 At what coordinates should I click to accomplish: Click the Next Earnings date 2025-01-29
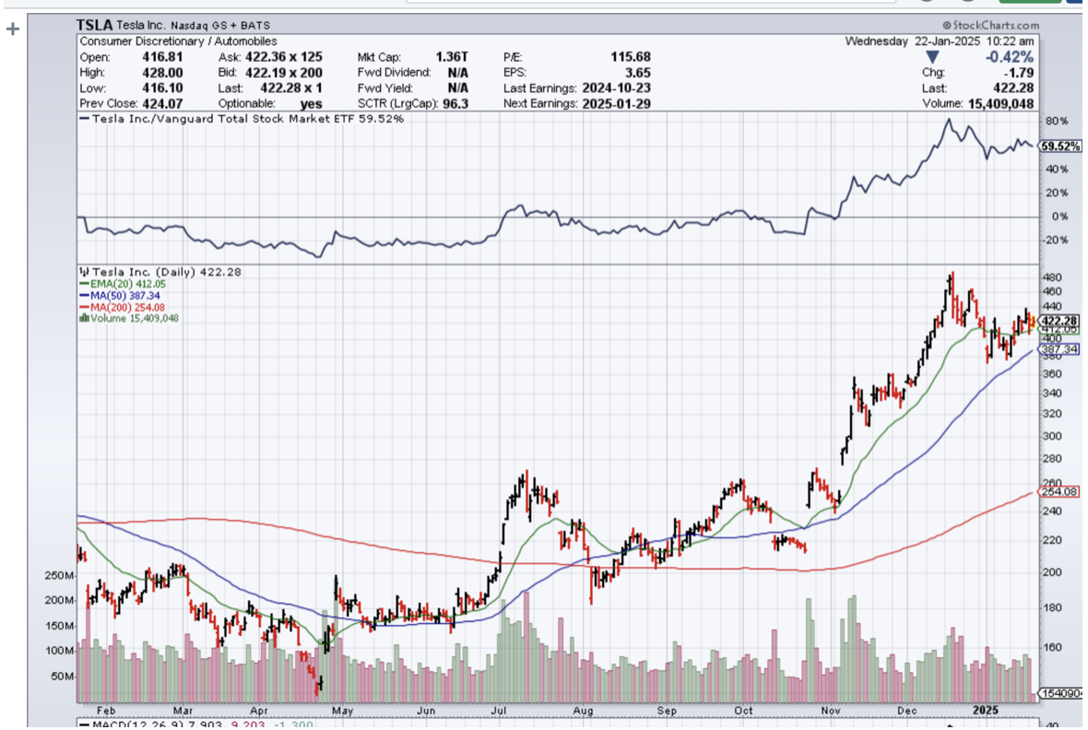617,104
